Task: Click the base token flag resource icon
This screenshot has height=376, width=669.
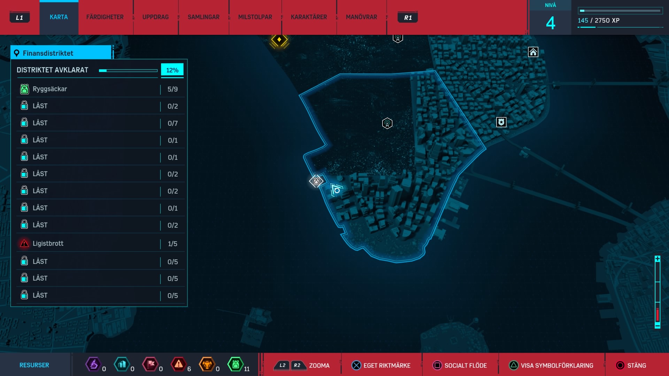Action: click(x=150, y=365)
